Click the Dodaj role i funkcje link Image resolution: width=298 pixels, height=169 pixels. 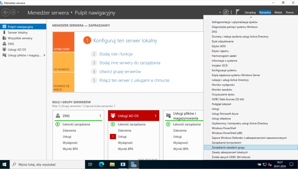116,54
